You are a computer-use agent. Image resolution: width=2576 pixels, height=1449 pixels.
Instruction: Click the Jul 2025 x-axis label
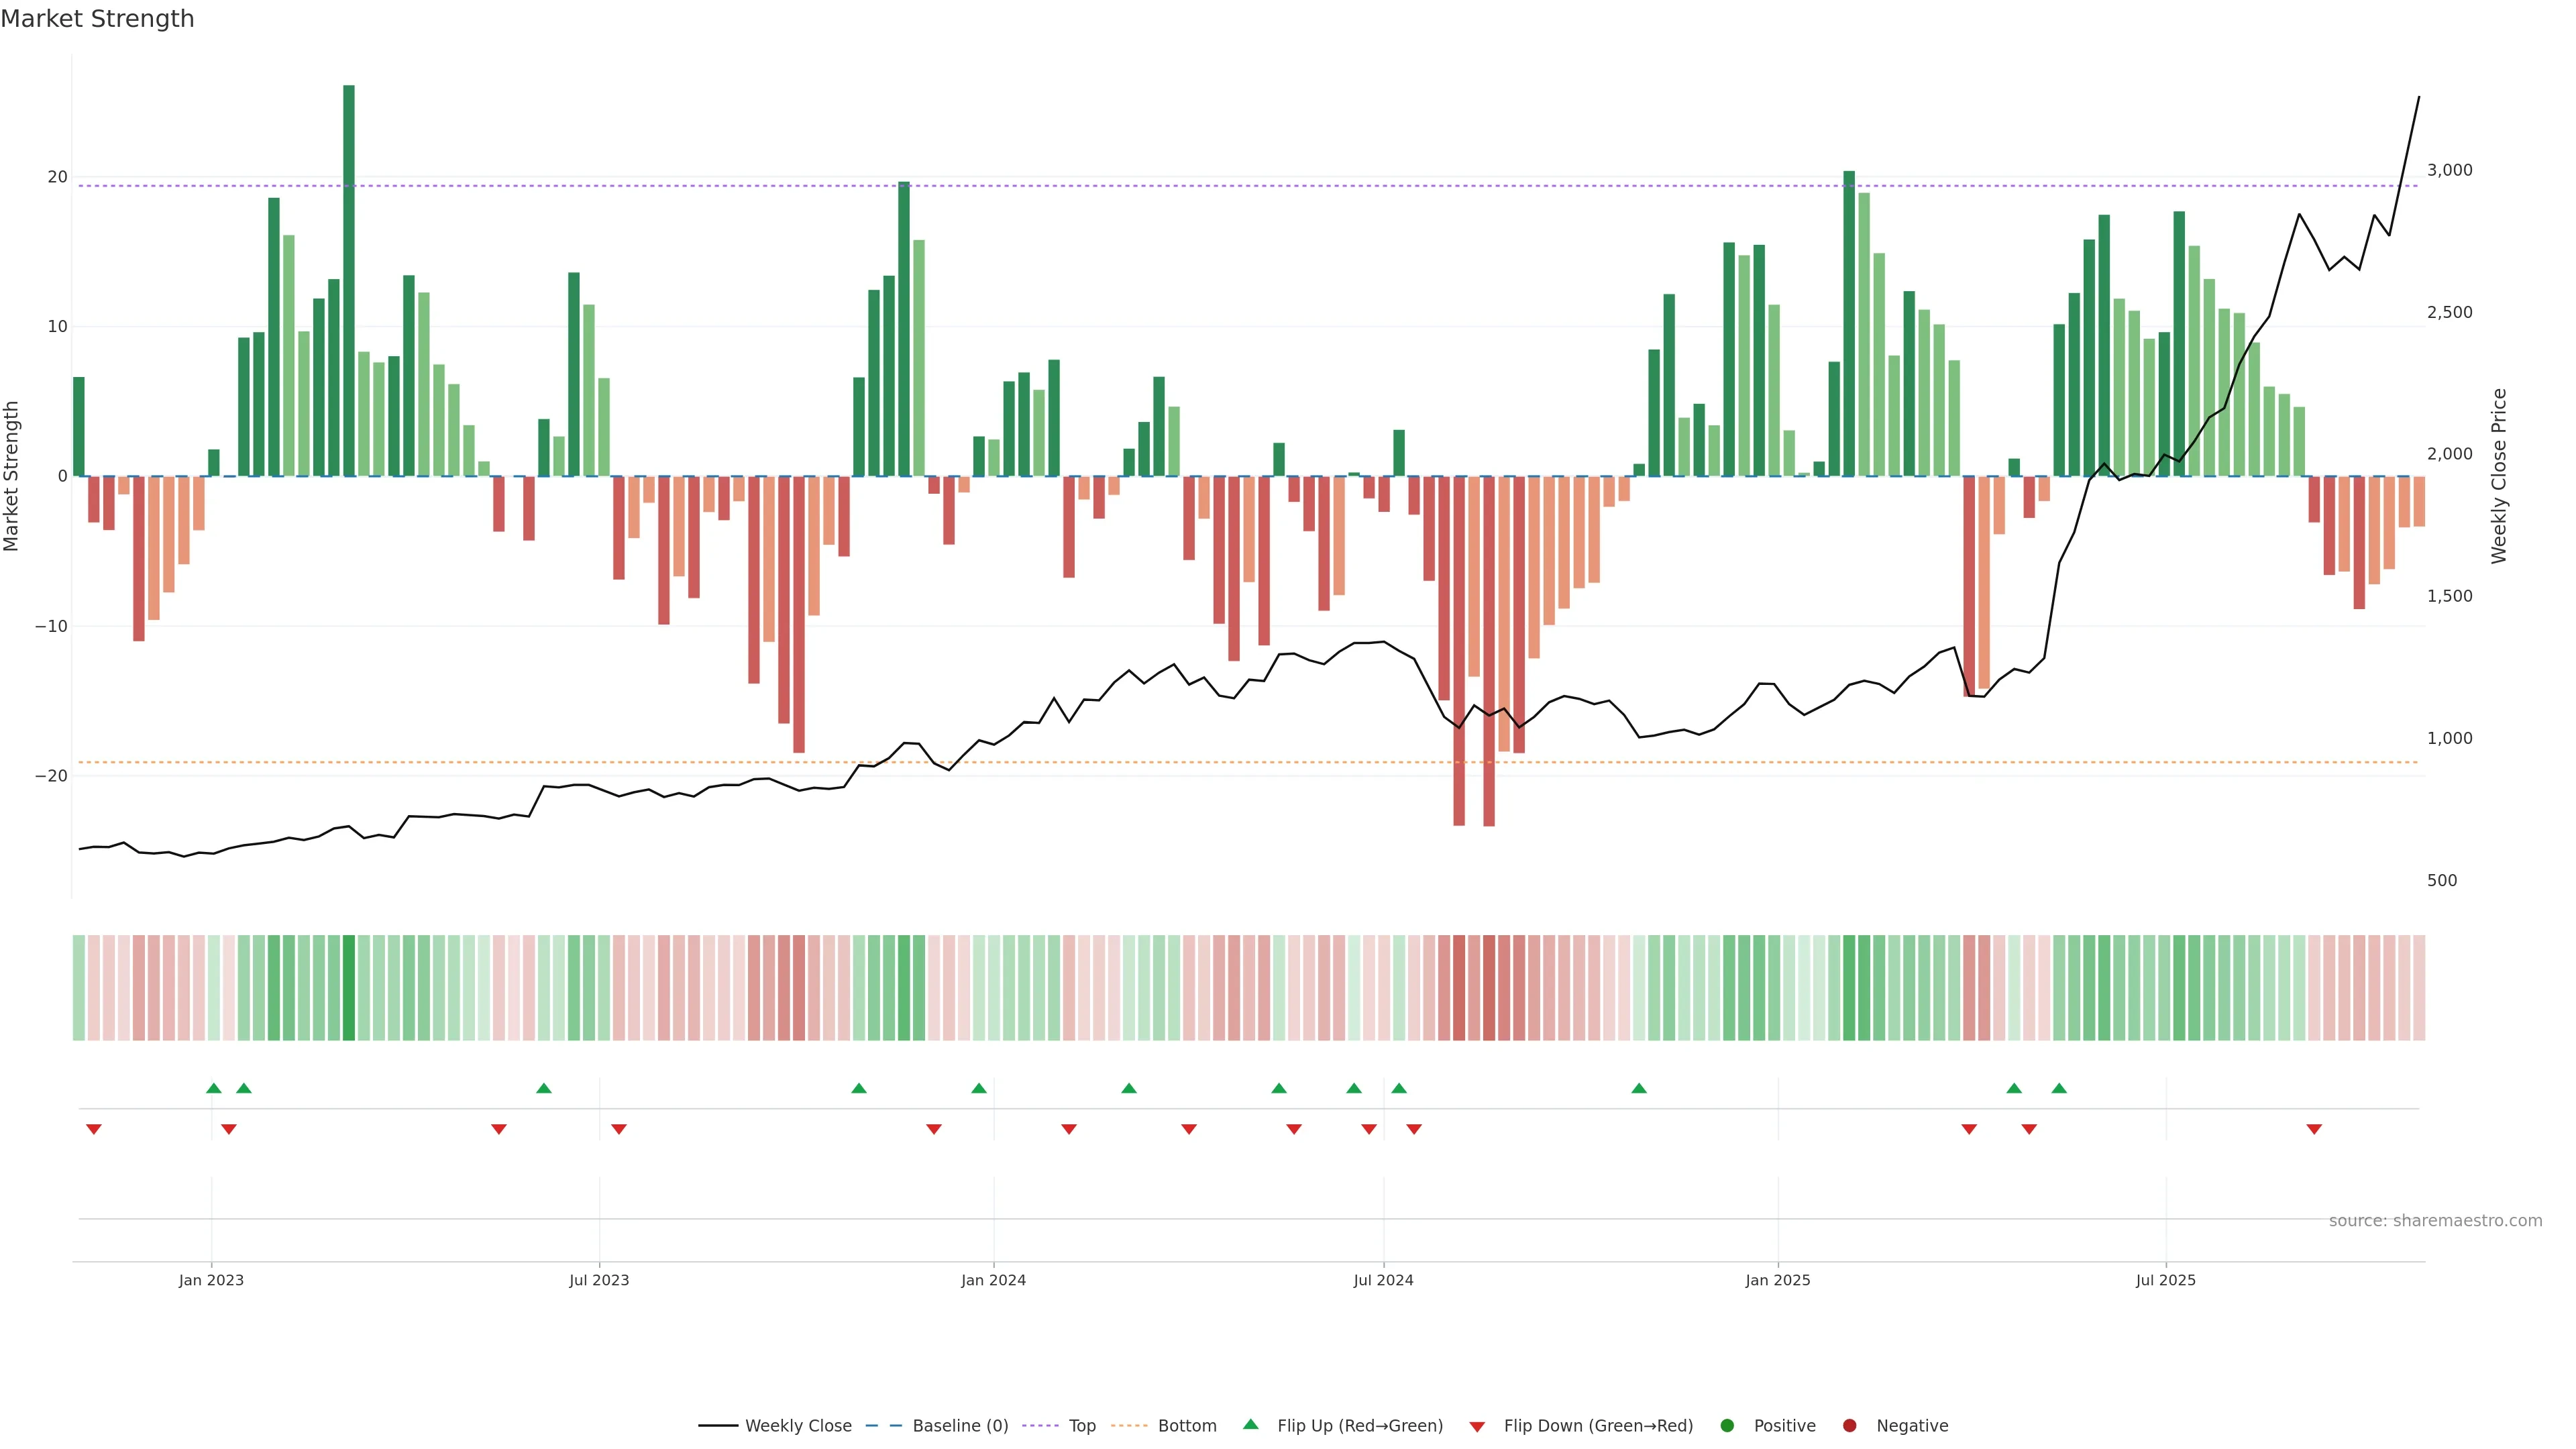pyautogui.click(x=2165, y=1280)
